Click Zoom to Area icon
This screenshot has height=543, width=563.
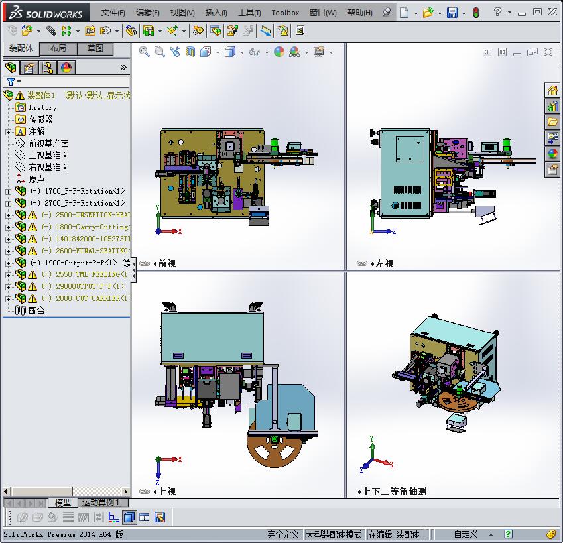point(159,52)
